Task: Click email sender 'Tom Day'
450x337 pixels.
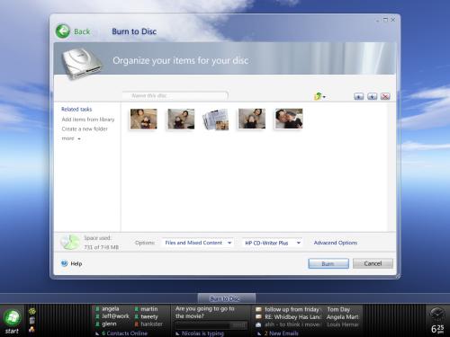Action: pyautogui.click(x=338, y=309)
